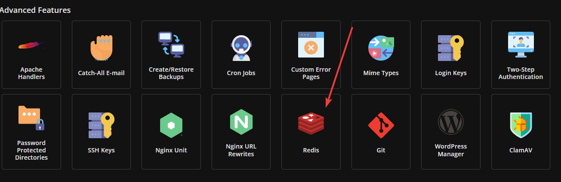The height and width of the screenshot is (182, 561).
Task: Click the WordPress Manager logo
Action: coord(450,122)
